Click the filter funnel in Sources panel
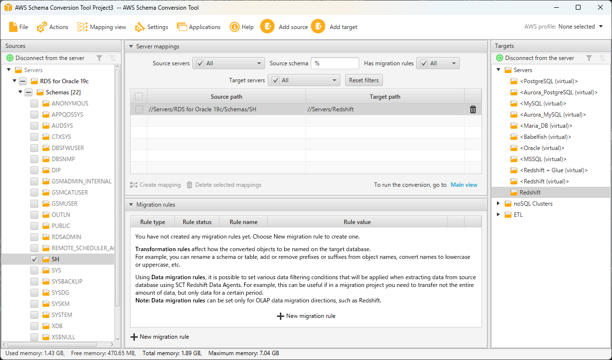This screenshot has width=612, height=360. click(x=99, y=58)
